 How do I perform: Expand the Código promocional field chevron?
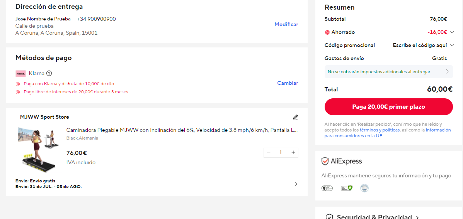click(452, 45)
